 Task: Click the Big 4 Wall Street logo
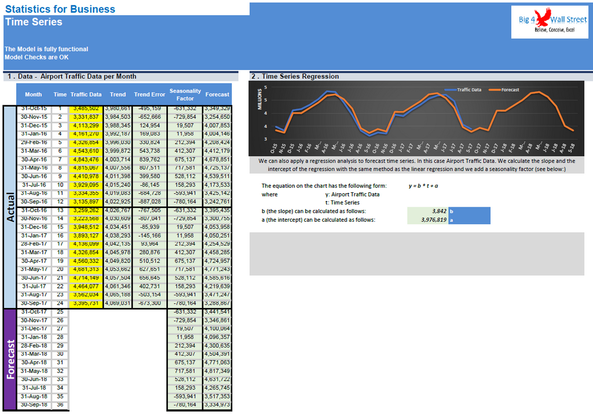pyautogui.click(x=550, y=22)
